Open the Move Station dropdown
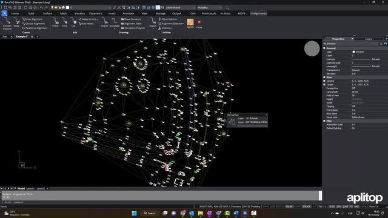 point(168,19)
